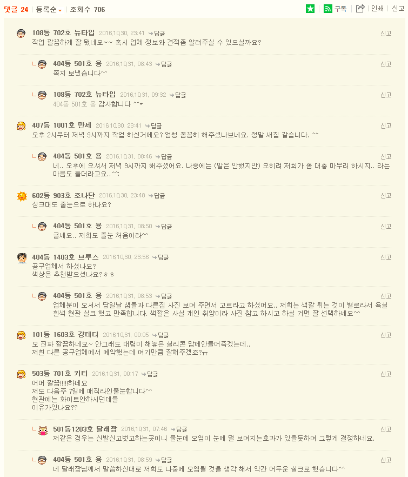This screenshot has width=408, height=477.
Task: Click the green RSS 구독 icon
Action: pyautogui.click(x=328, y=9)
